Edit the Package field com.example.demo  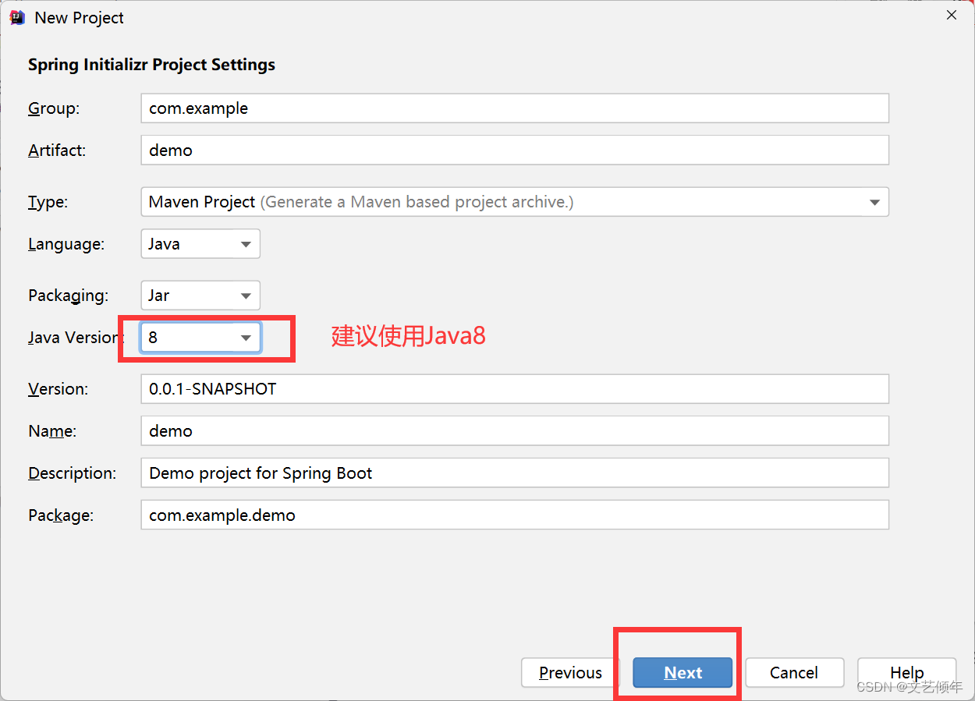coord(515,515)
